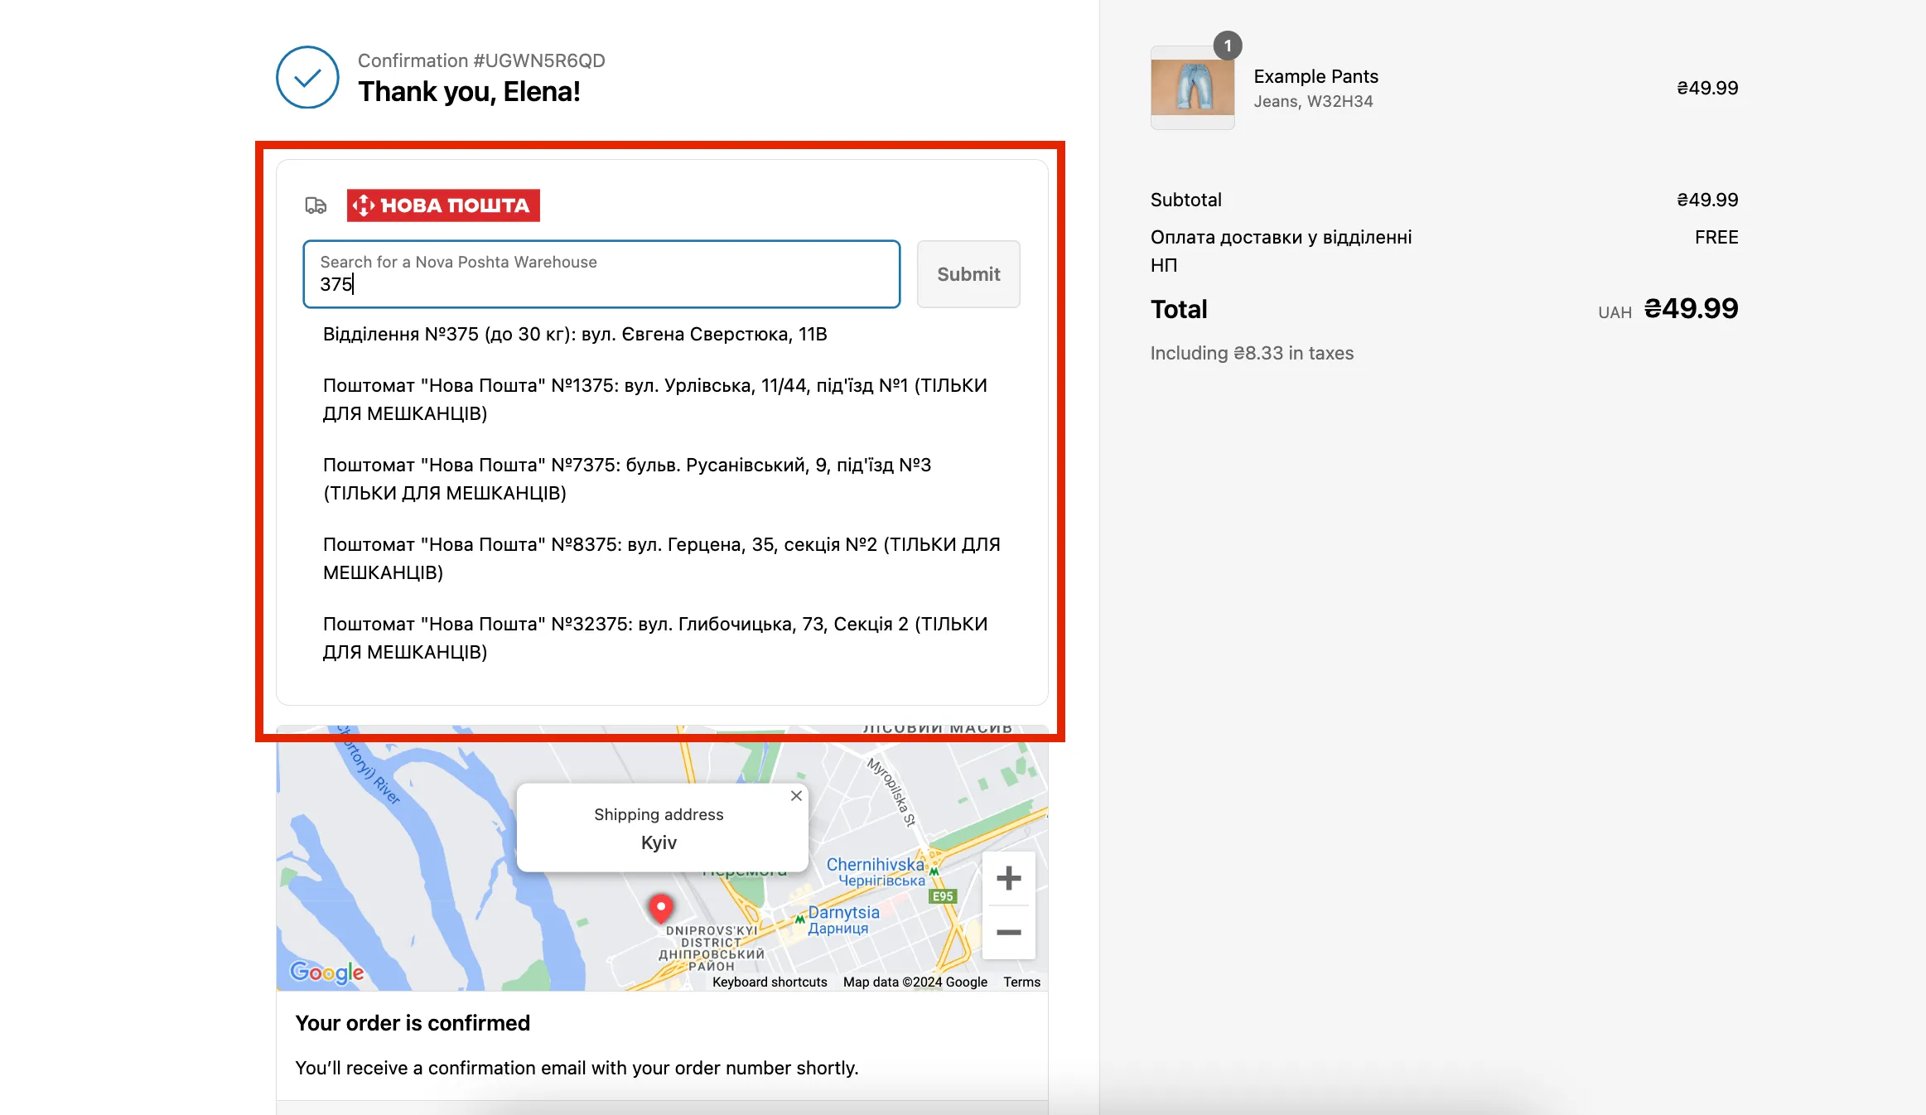1926x1115 pixels.
Task: Choose Поштомат №1375 вул. Урлівська option
Action: (654, 399)
